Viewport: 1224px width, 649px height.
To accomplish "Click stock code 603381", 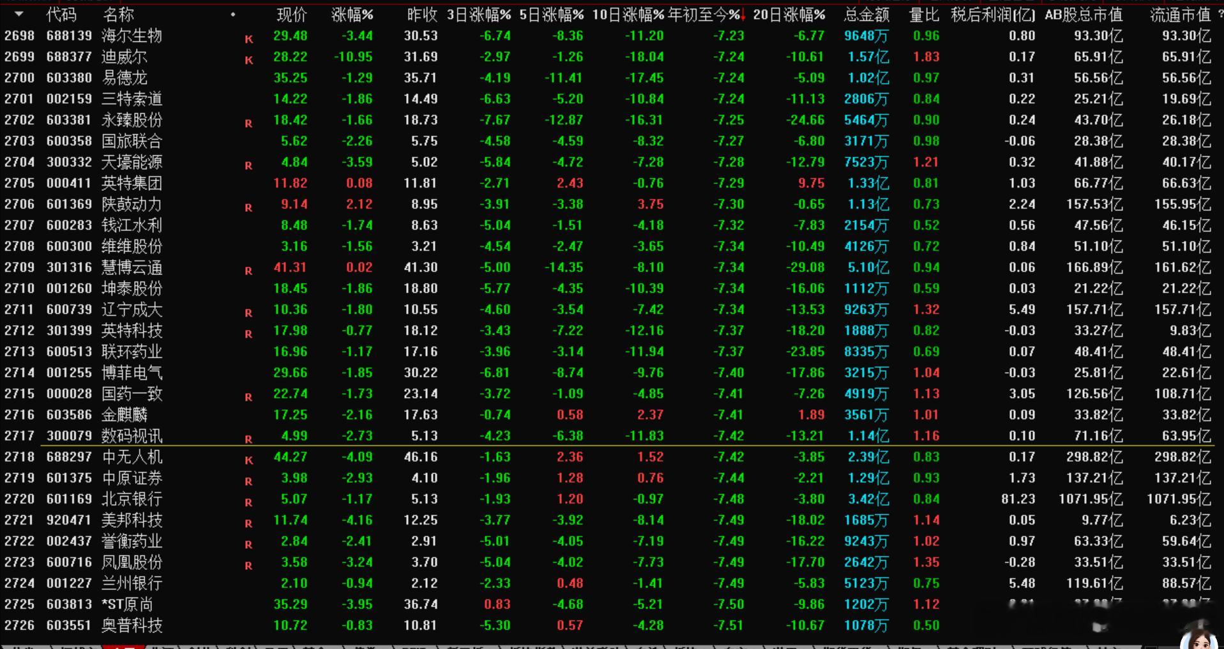I will [x=69, y=120].
